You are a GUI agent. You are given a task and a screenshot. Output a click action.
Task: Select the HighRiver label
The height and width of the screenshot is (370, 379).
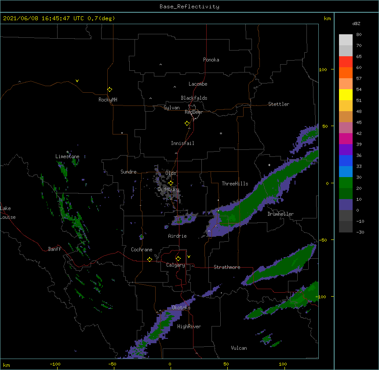click(189, 326)
